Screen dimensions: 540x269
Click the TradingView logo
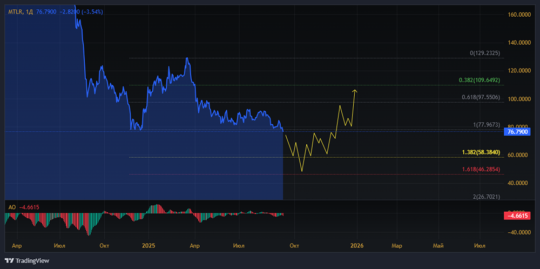[x=27, y=261]
